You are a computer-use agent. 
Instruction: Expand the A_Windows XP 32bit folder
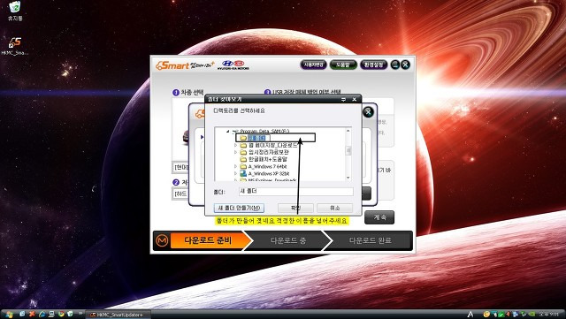[x=236, y=173]
